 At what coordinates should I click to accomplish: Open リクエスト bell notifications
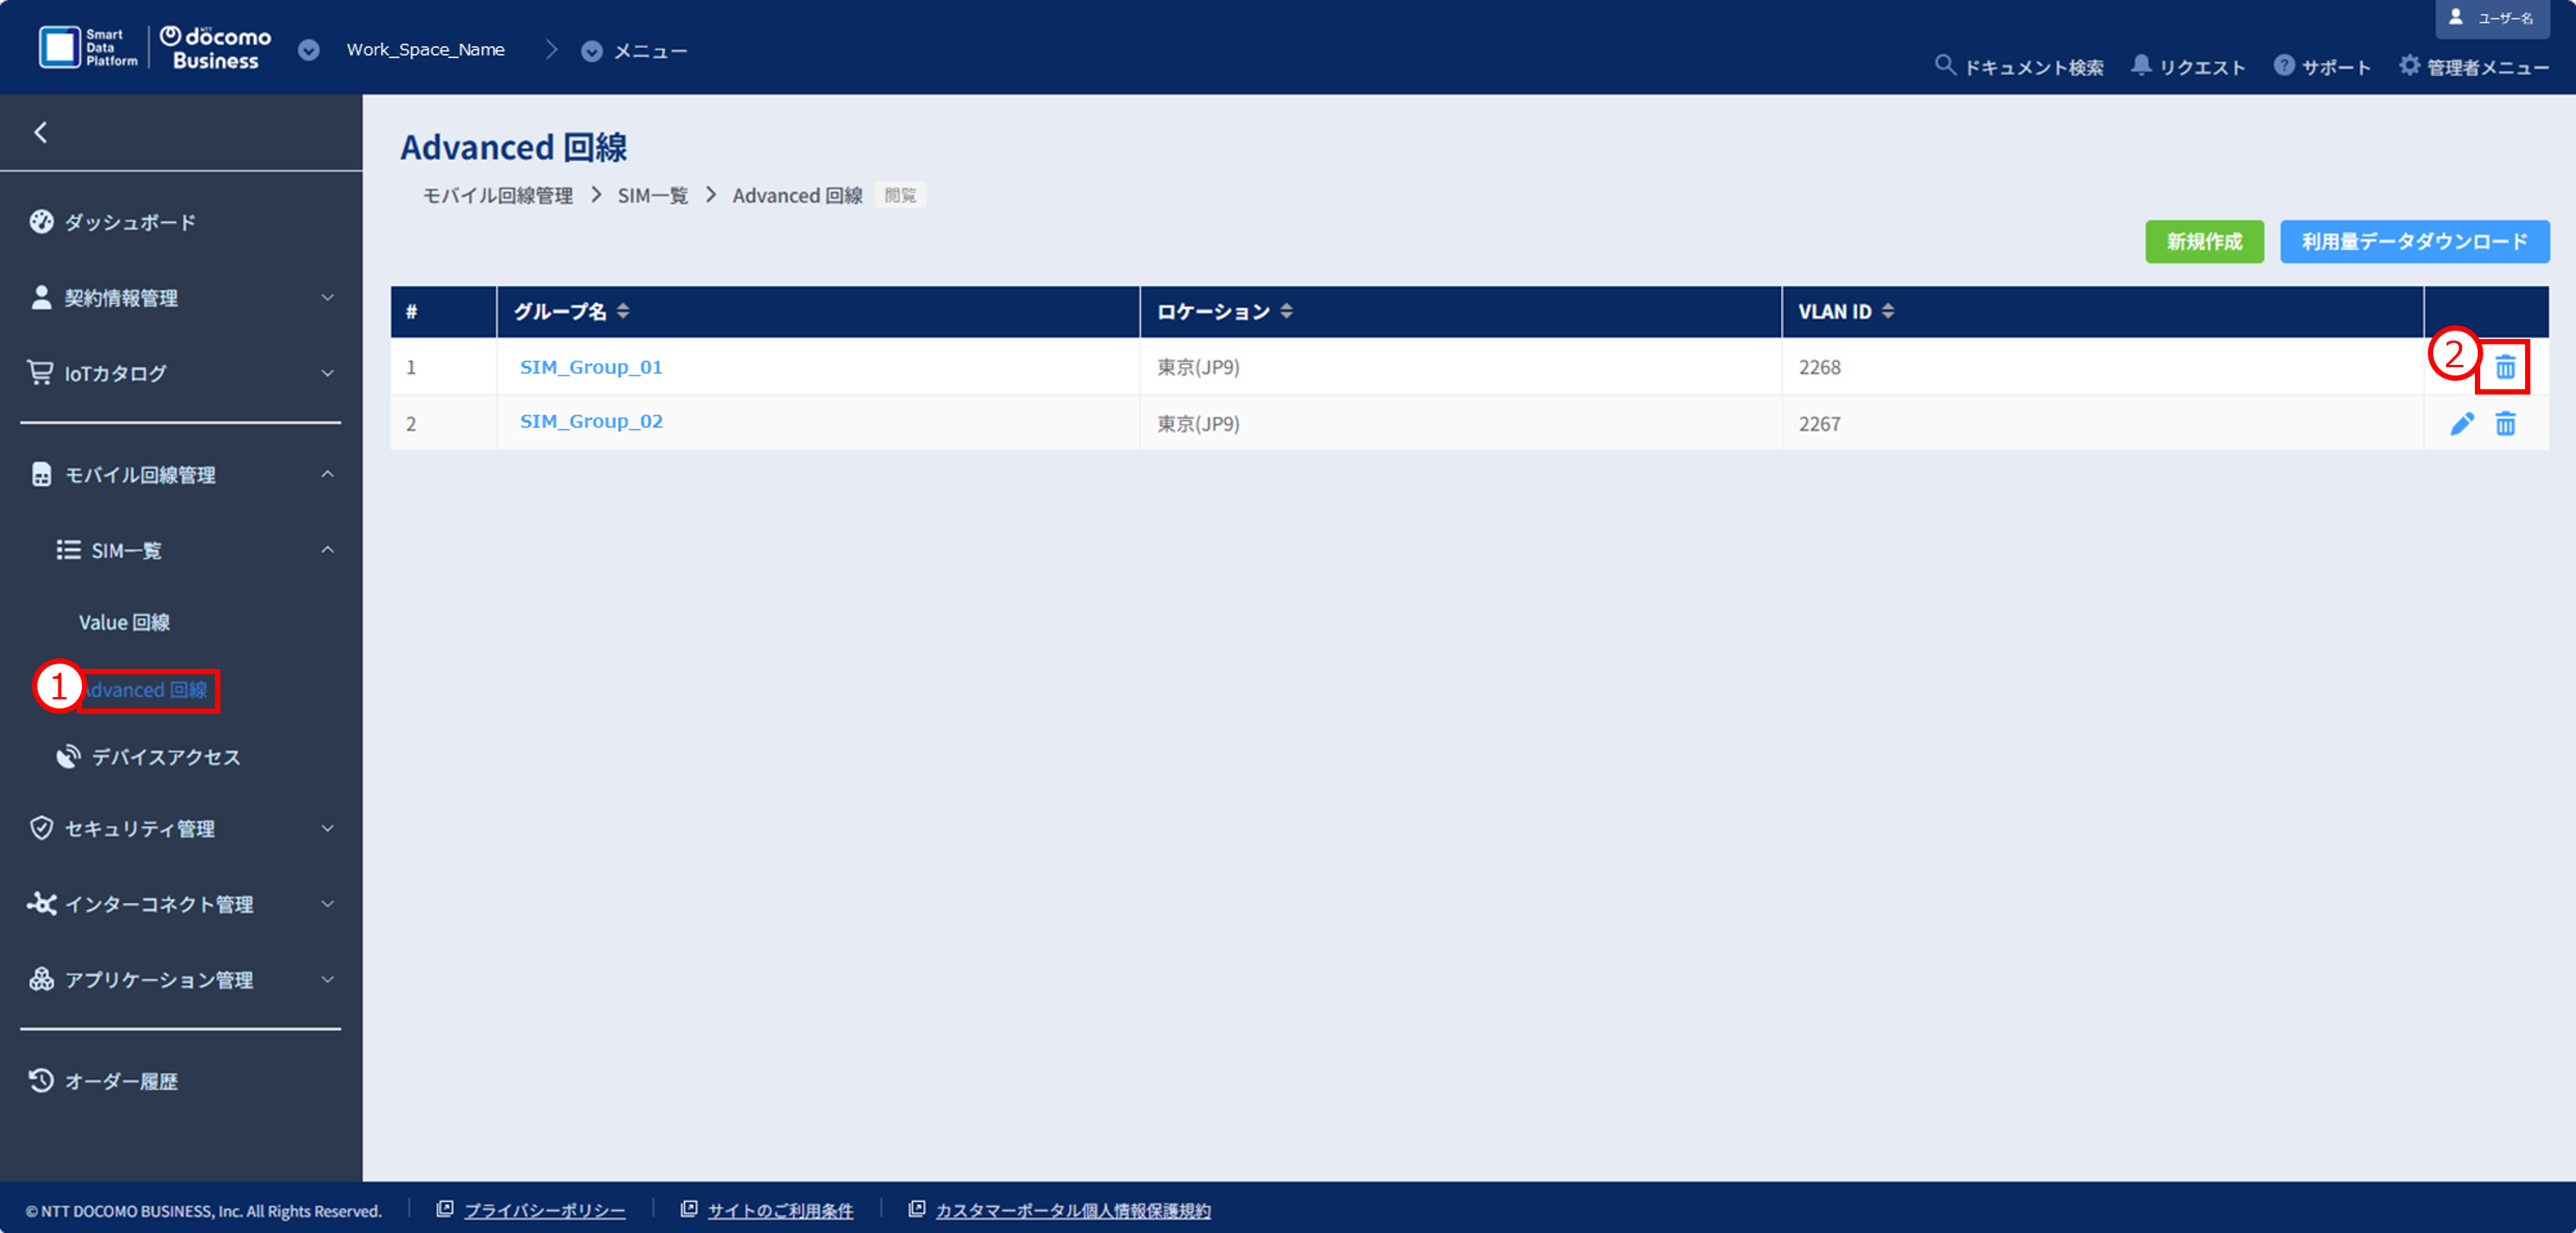(2140, 66)
